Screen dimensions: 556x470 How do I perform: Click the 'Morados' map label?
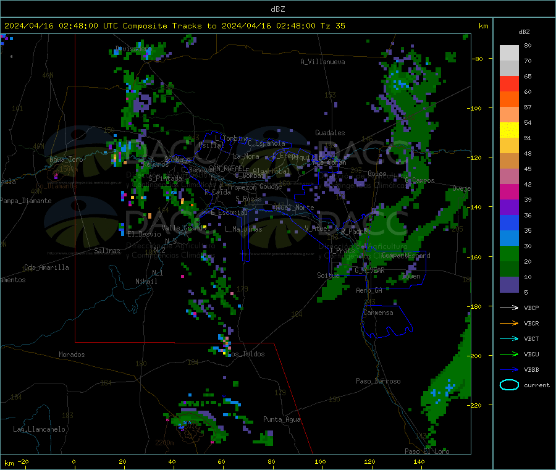point(72,355)
